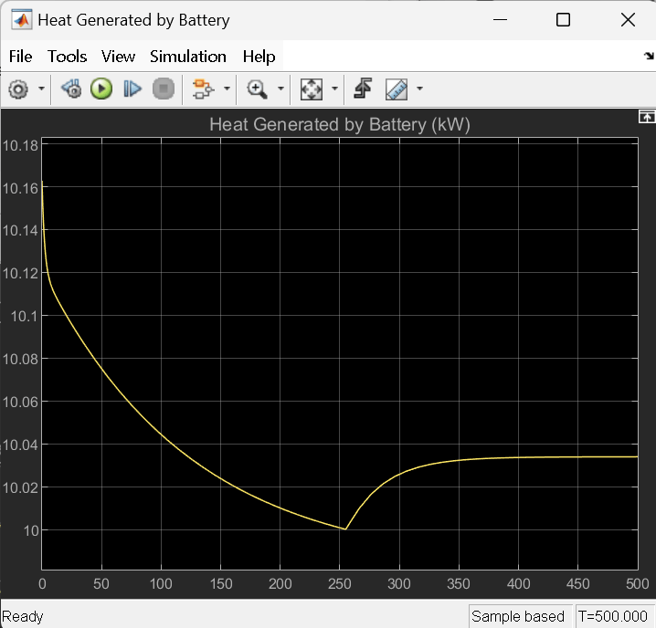This screenshot has height=628, width=656.
Task: Click the Step Forward button
Action: (x=132, y=89)
